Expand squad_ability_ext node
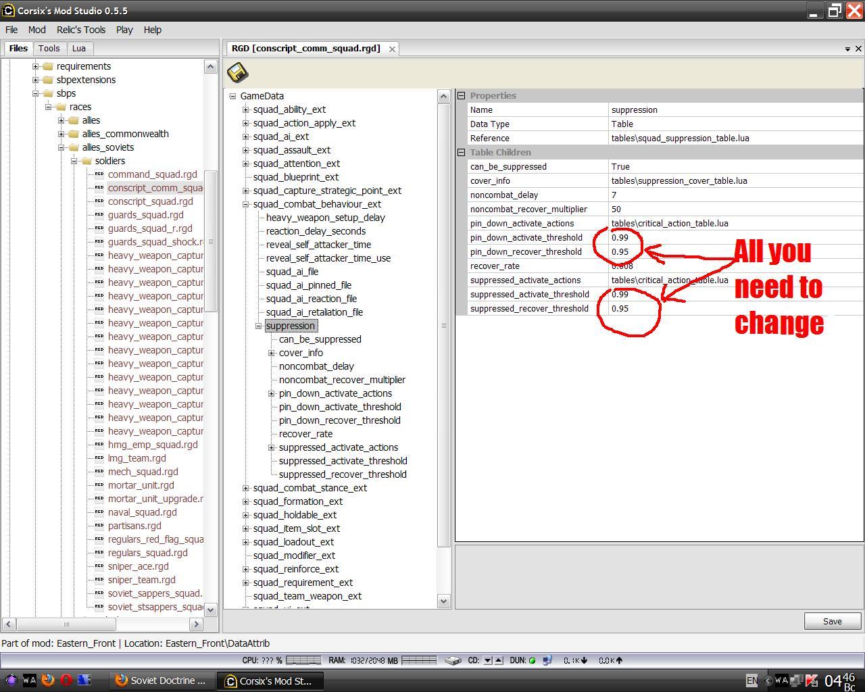Screen dimensions: 865x692 pos(246,109)
